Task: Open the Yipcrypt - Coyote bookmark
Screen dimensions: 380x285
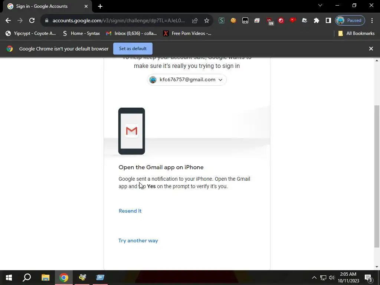Action: (30, 33)
